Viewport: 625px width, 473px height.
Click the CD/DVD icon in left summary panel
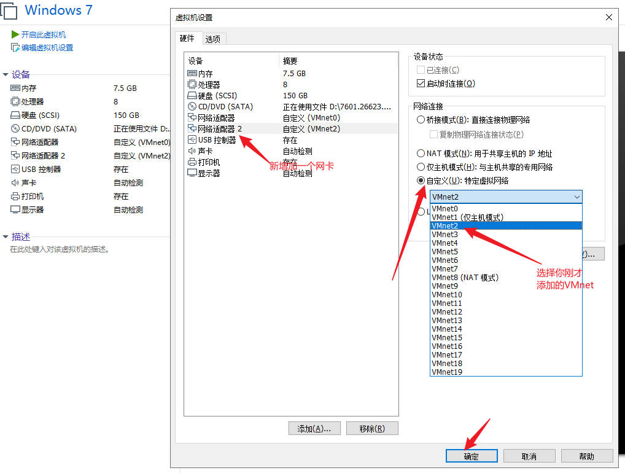(x=15, y=128)
